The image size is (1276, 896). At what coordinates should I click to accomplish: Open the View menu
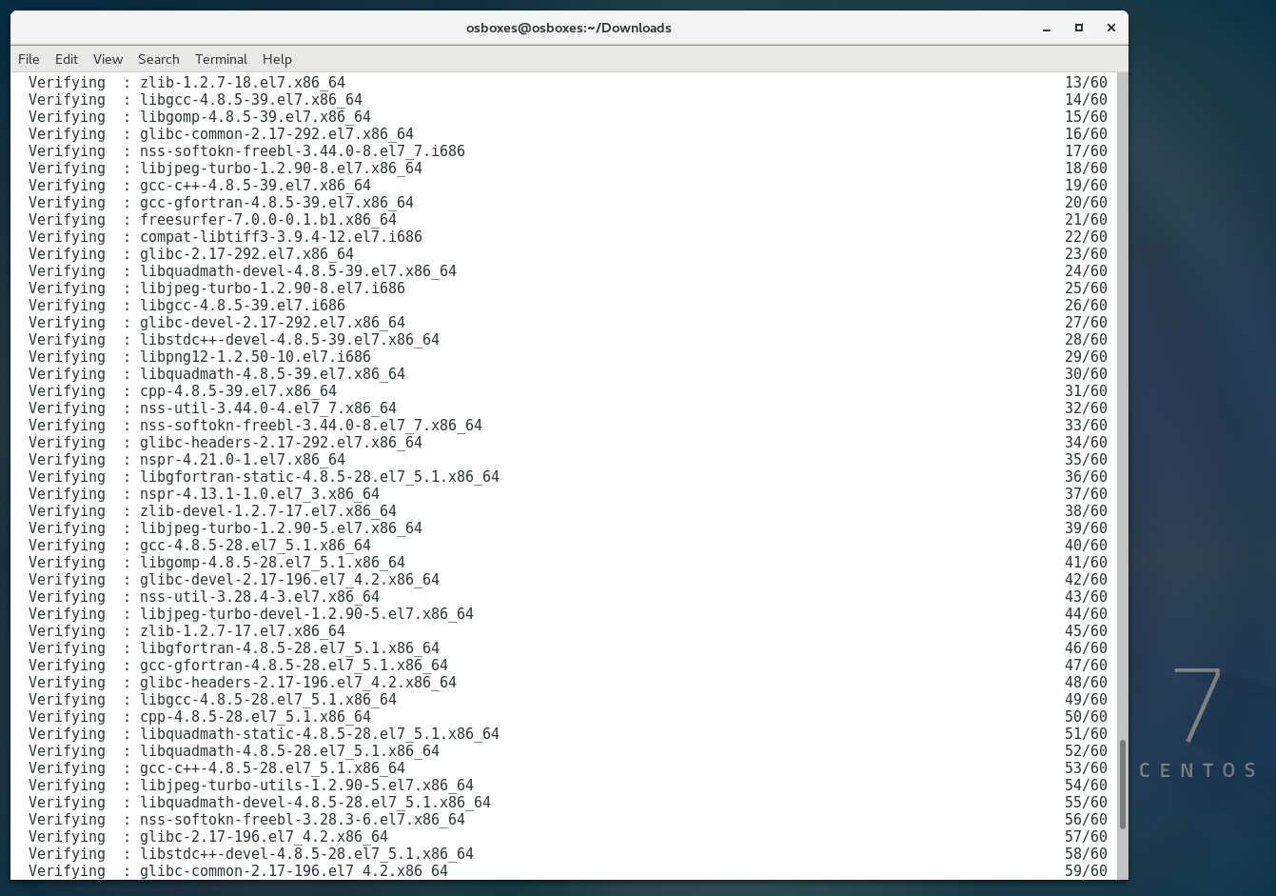108,59
